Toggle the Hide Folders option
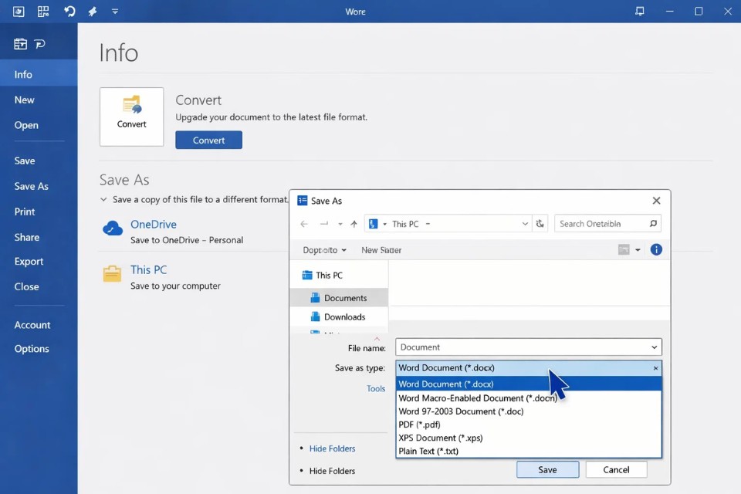Screen dimensions: 741x494 [x=331, y=448]
